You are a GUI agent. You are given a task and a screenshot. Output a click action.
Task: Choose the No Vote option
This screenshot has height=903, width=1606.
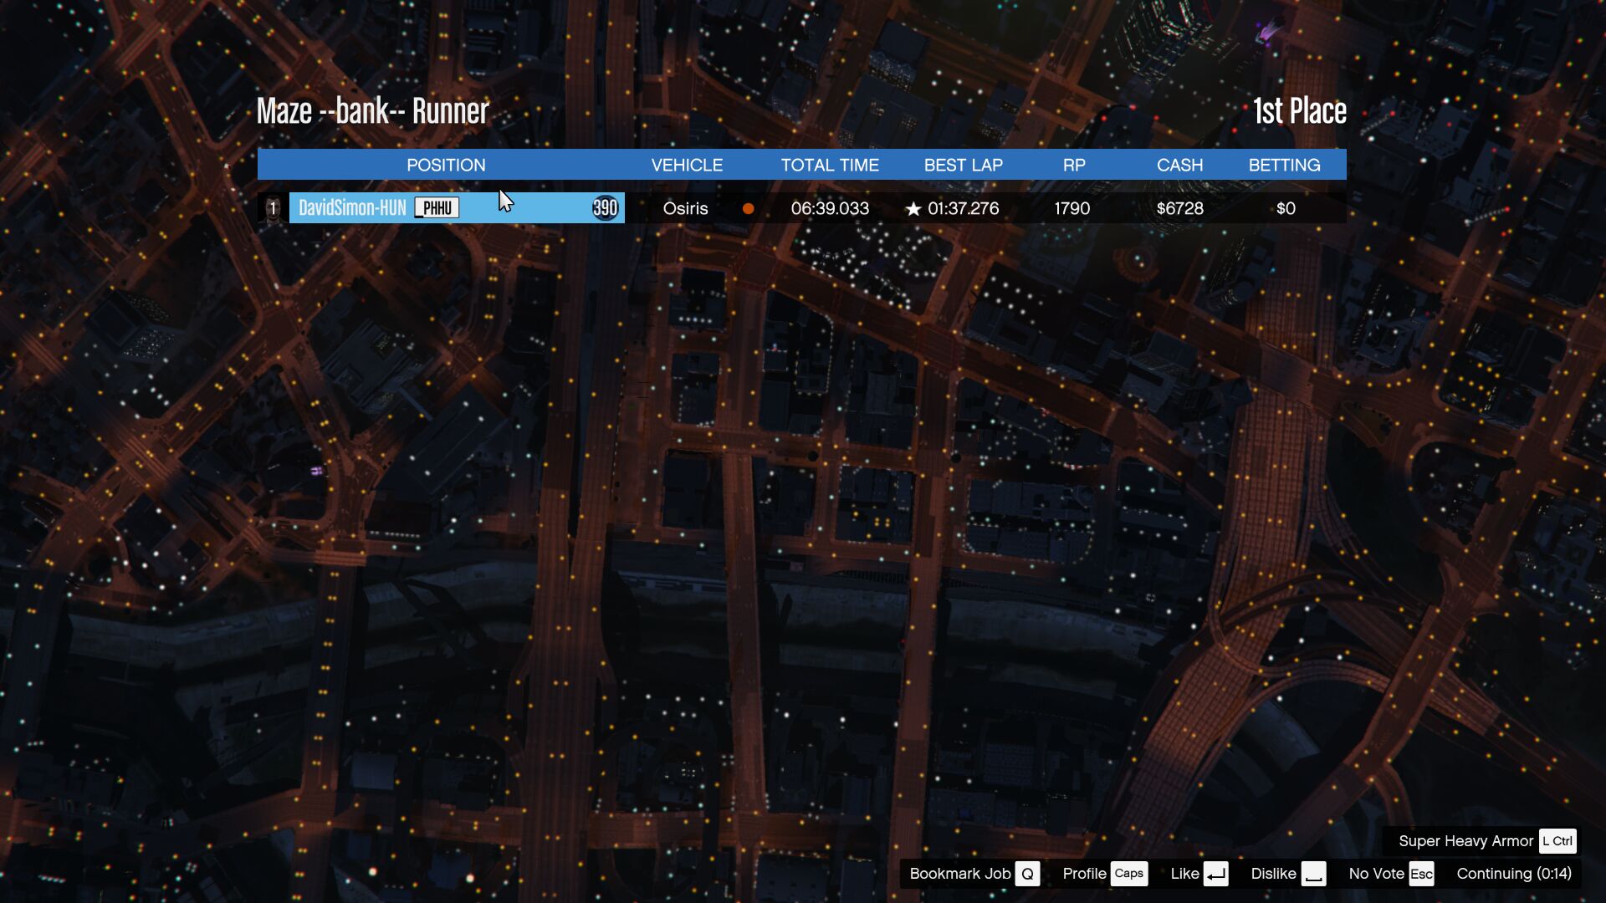(x=1376, y=874)
